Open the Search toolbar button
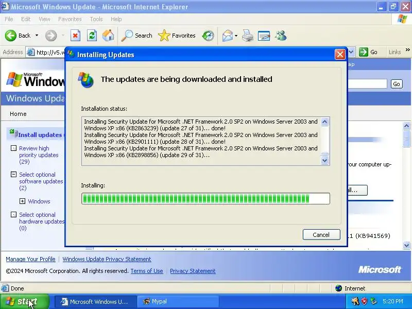The width and height of the screenshot is (412, 309). [x=136, y=36]
